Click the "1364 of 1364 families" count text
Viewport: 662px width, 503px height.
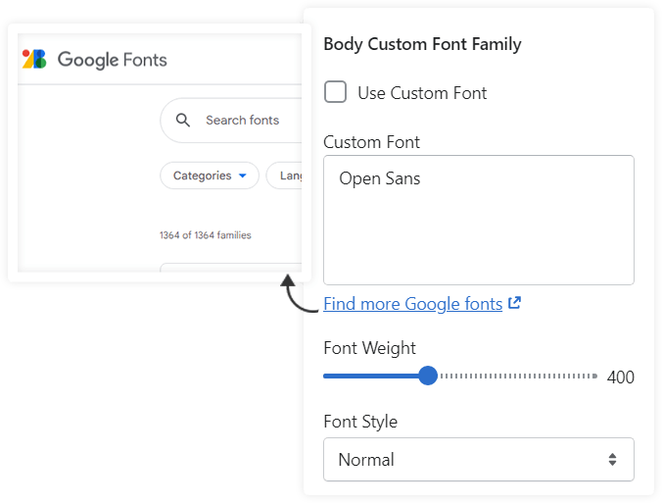tap(206, 235)
